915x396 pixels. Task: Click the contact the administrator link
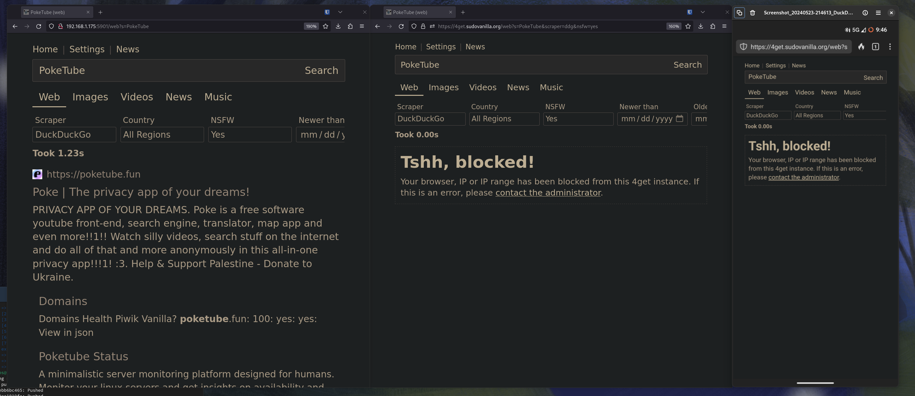click(548, 193)
